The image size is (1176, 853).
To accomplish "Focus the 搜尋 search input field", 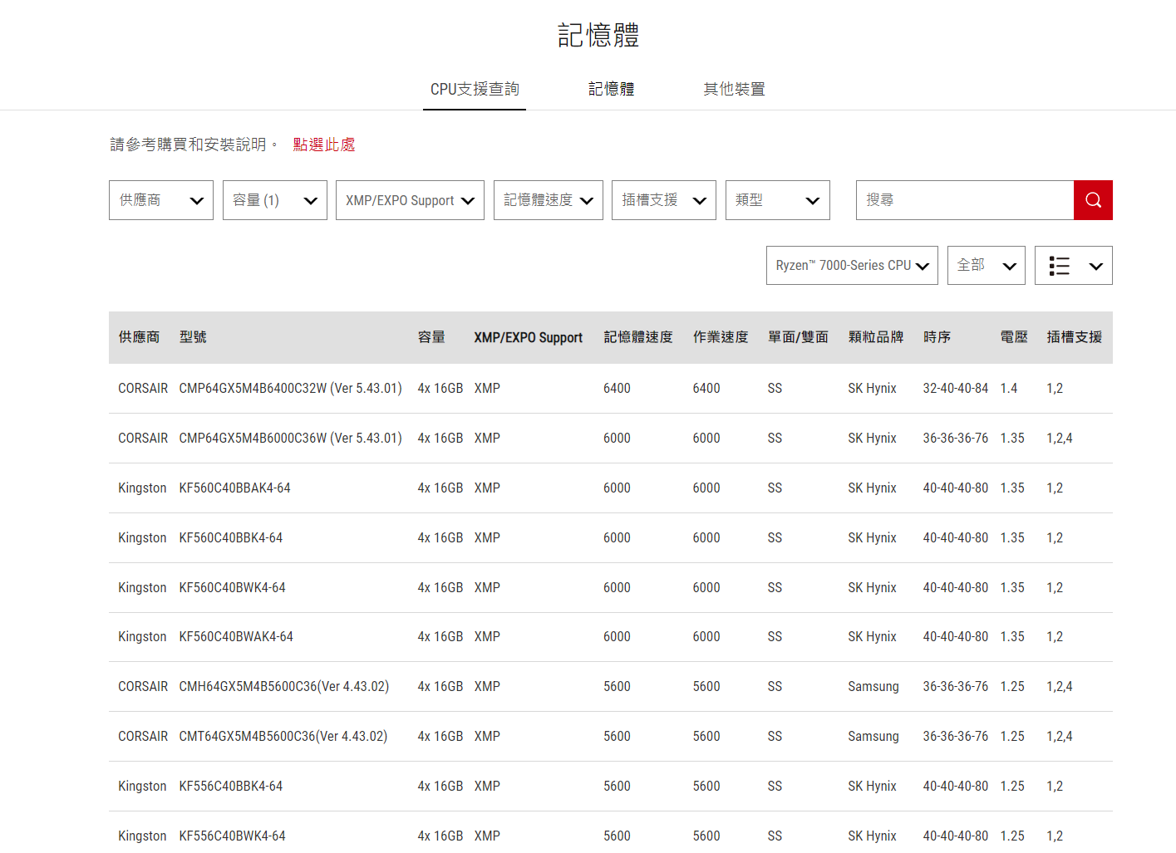I will coord(964,200).
